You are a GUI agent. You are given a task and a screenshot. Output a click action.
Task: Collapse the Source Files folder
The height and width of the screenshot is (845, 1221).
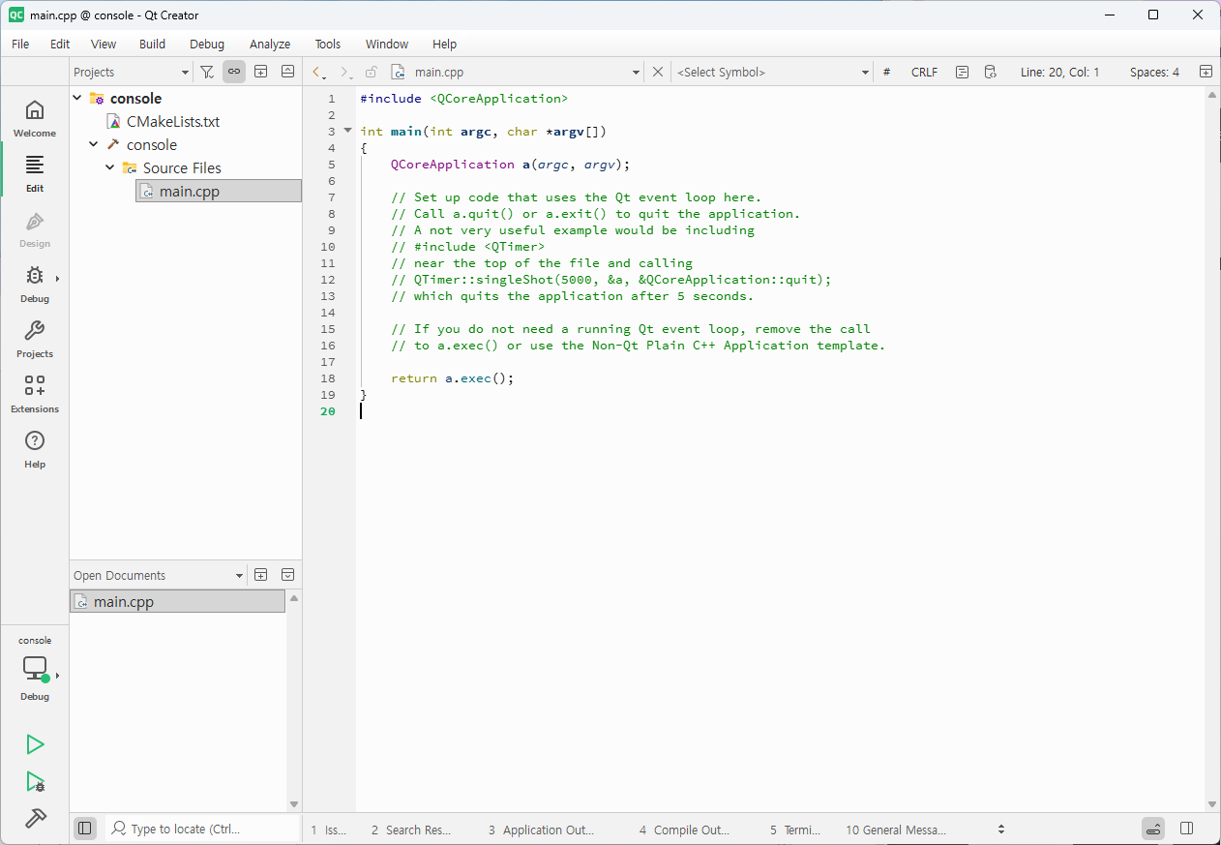click(x=110, y=167)
